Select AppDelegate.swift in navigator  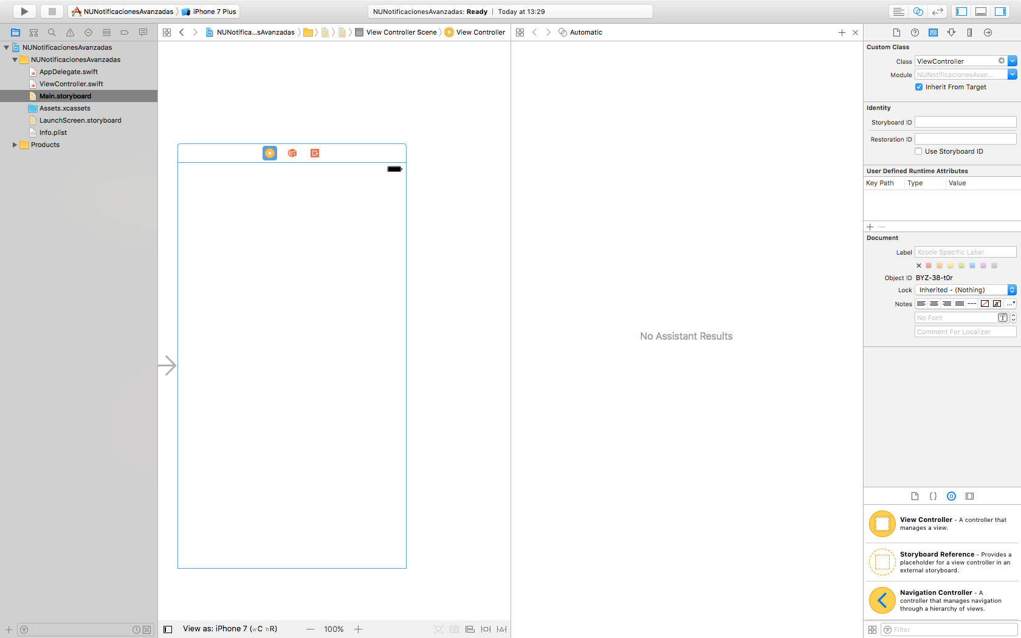point(69,72)
